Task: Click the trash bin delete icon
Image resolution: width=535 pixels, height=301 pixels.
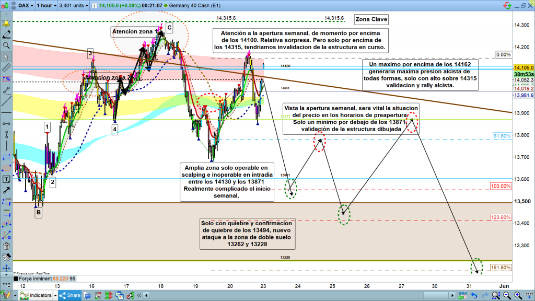Action: pyautogui.click(x=6, y=246)
